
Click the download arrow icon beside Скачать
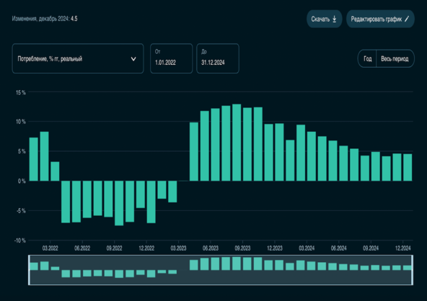pos(335,19)
